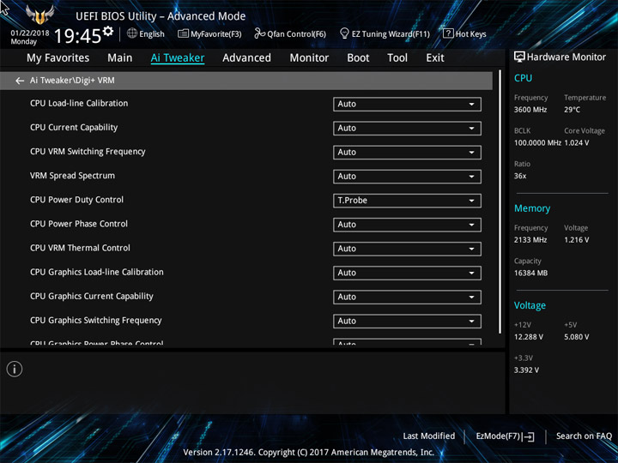Click the CPU temperature value 29°C
This screenshot has height=463, width=618.
point(572,110)
